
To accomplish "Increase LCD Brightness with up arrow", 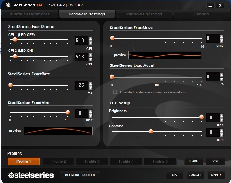I will (x=222, y=116).
